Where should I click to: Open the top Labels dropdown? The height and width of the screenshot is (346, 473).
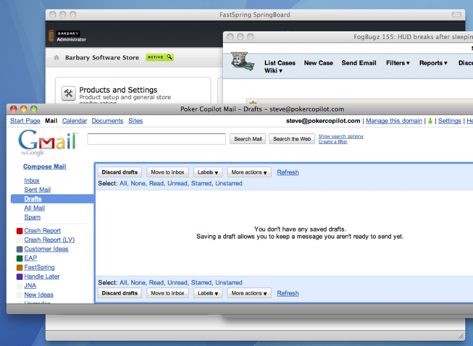208,172
